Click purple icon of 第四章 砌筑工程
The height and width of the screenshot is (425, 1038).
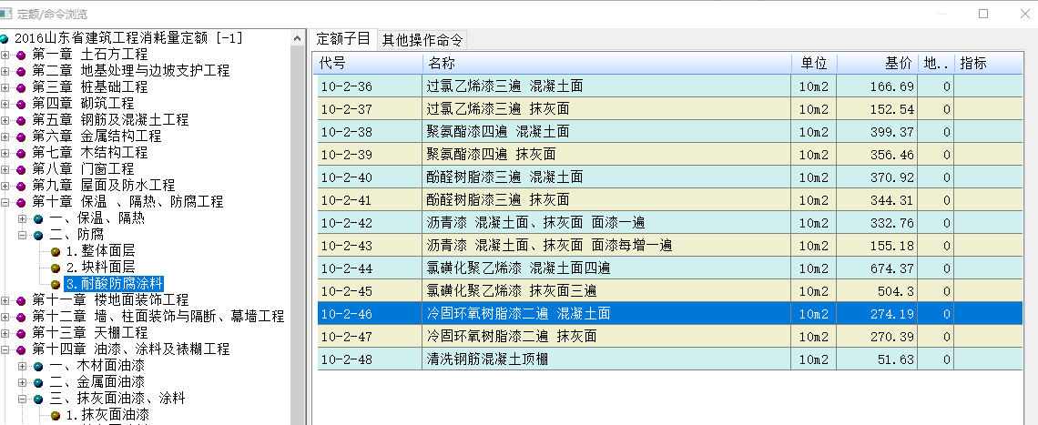[x=21, y=104]
